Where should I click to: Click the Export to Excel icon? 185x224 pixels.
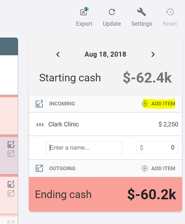pyautogui.click(x=84, y=12)
